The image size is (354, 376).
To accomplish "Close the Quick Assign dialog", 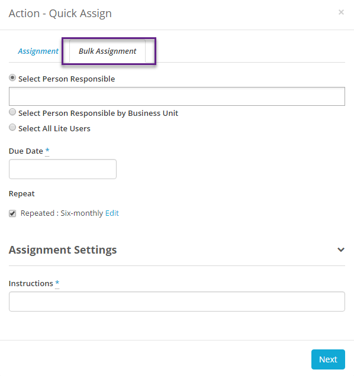I will pos(341,12).
